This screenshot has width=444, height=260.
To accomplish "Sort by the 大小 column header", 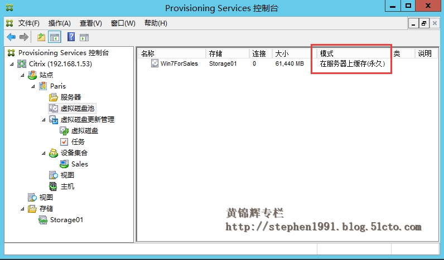I will (295, 53).
